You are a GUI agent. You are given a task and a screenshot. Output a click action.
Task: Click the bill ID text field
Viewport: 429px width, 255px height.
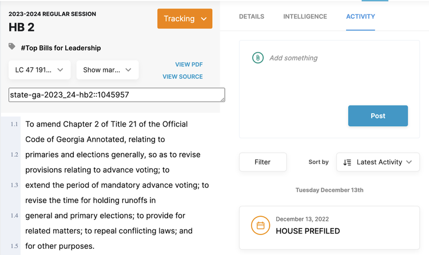117,95
